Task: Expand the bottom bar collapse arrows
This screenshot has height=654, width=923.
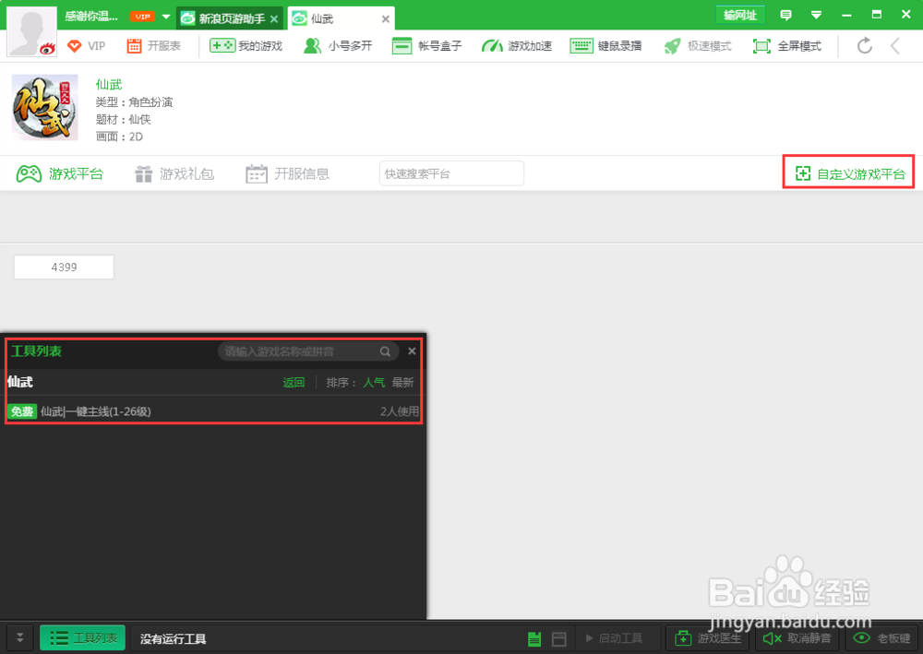Action: tap(20, 638)
